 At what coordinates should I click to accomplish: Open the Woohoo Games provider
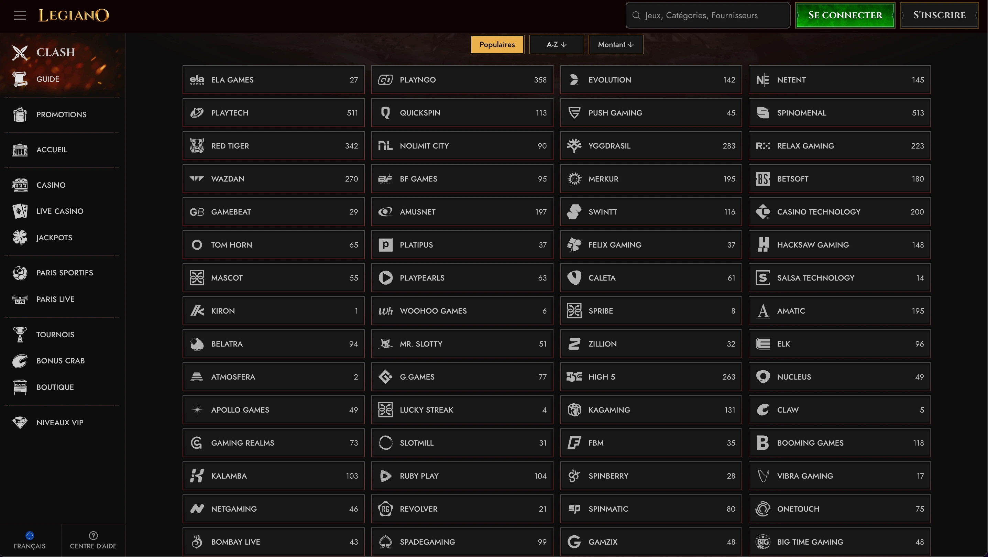click(462, 311)
